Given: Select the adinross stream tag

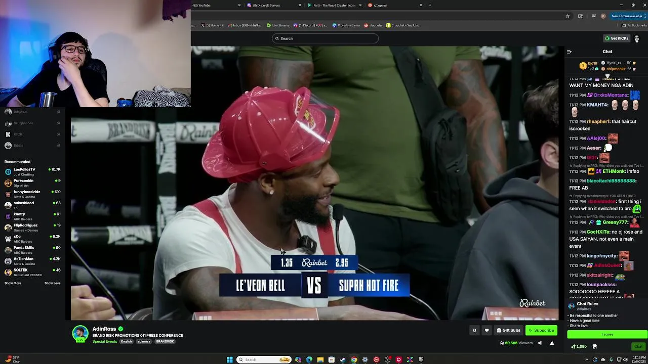Looking at the screenshot, I should pyautogui.click(x=144, y=342).
